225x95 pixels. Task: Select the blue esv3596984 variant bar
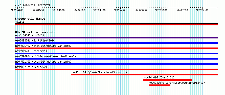pos(116,59)
